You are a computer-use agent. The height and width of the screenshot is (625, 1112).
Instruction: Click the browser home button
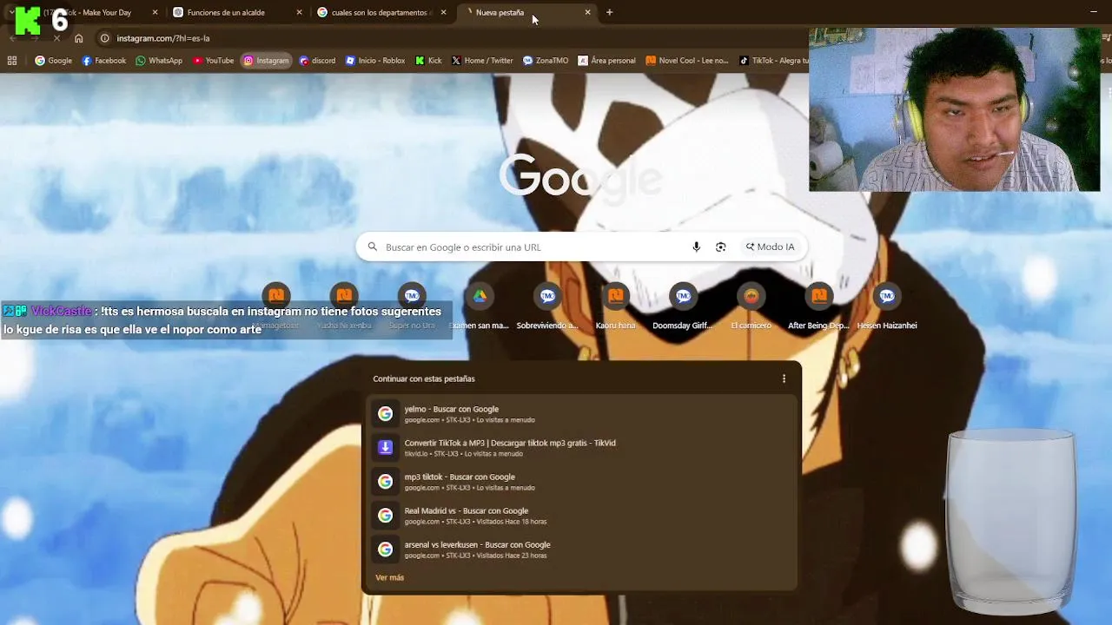tap(79, 38)
